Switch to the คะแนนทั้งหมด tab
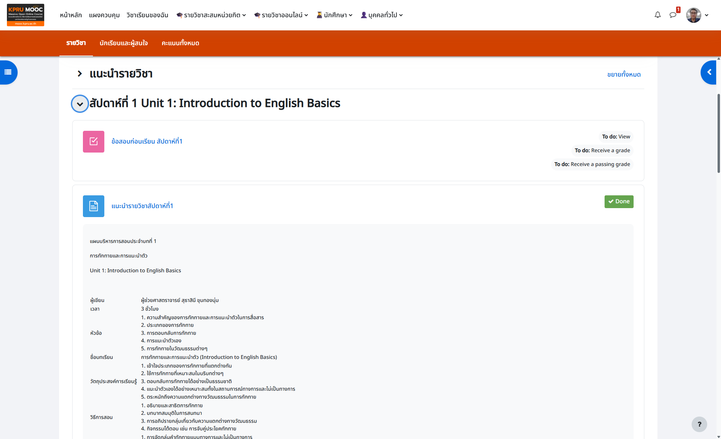This screenshot has width=721, height=439. [180, 43]
